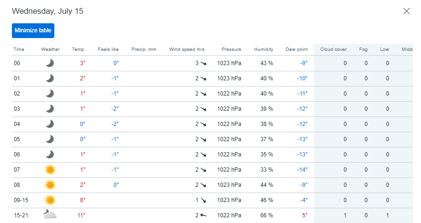Image resolution: width=421 pixels, height=223 pixels.
Task: Click the wind arrow in the 15-21 row
Action: [x=203, y=215]
